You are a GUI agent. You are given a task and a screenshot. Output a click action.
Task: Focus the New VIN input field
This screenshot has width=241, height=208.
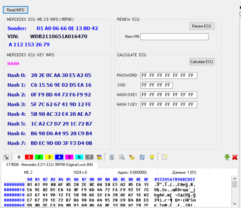(174, 37)
